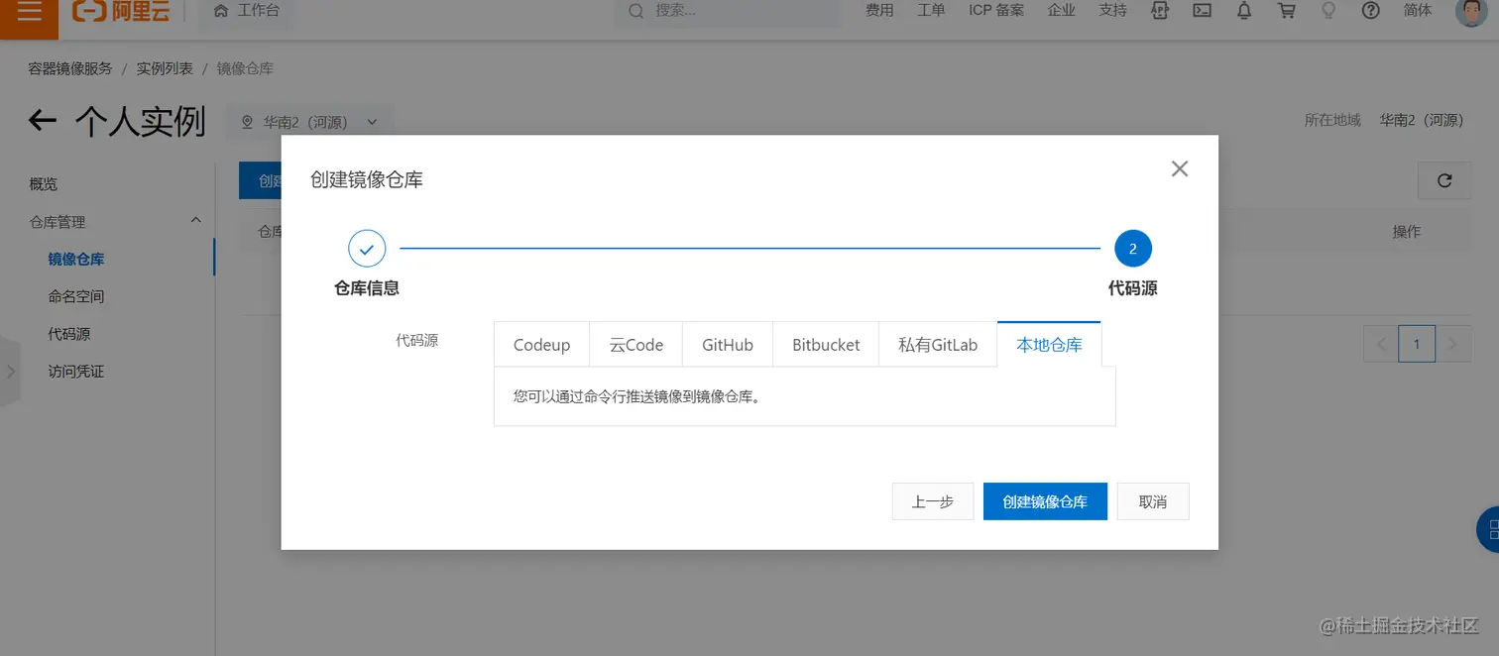
Task: Click the back arrow beside 个人实例
Action: point(42,121)
